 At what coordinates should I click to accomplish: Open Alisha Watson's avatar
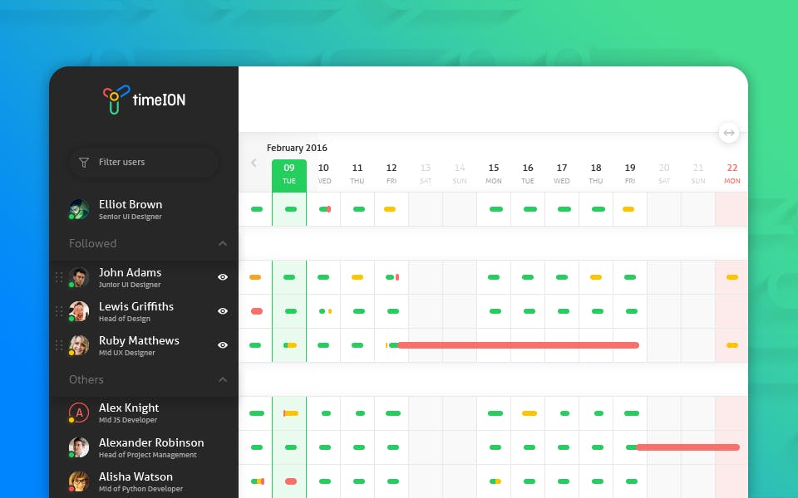click(x=79, y=481)
